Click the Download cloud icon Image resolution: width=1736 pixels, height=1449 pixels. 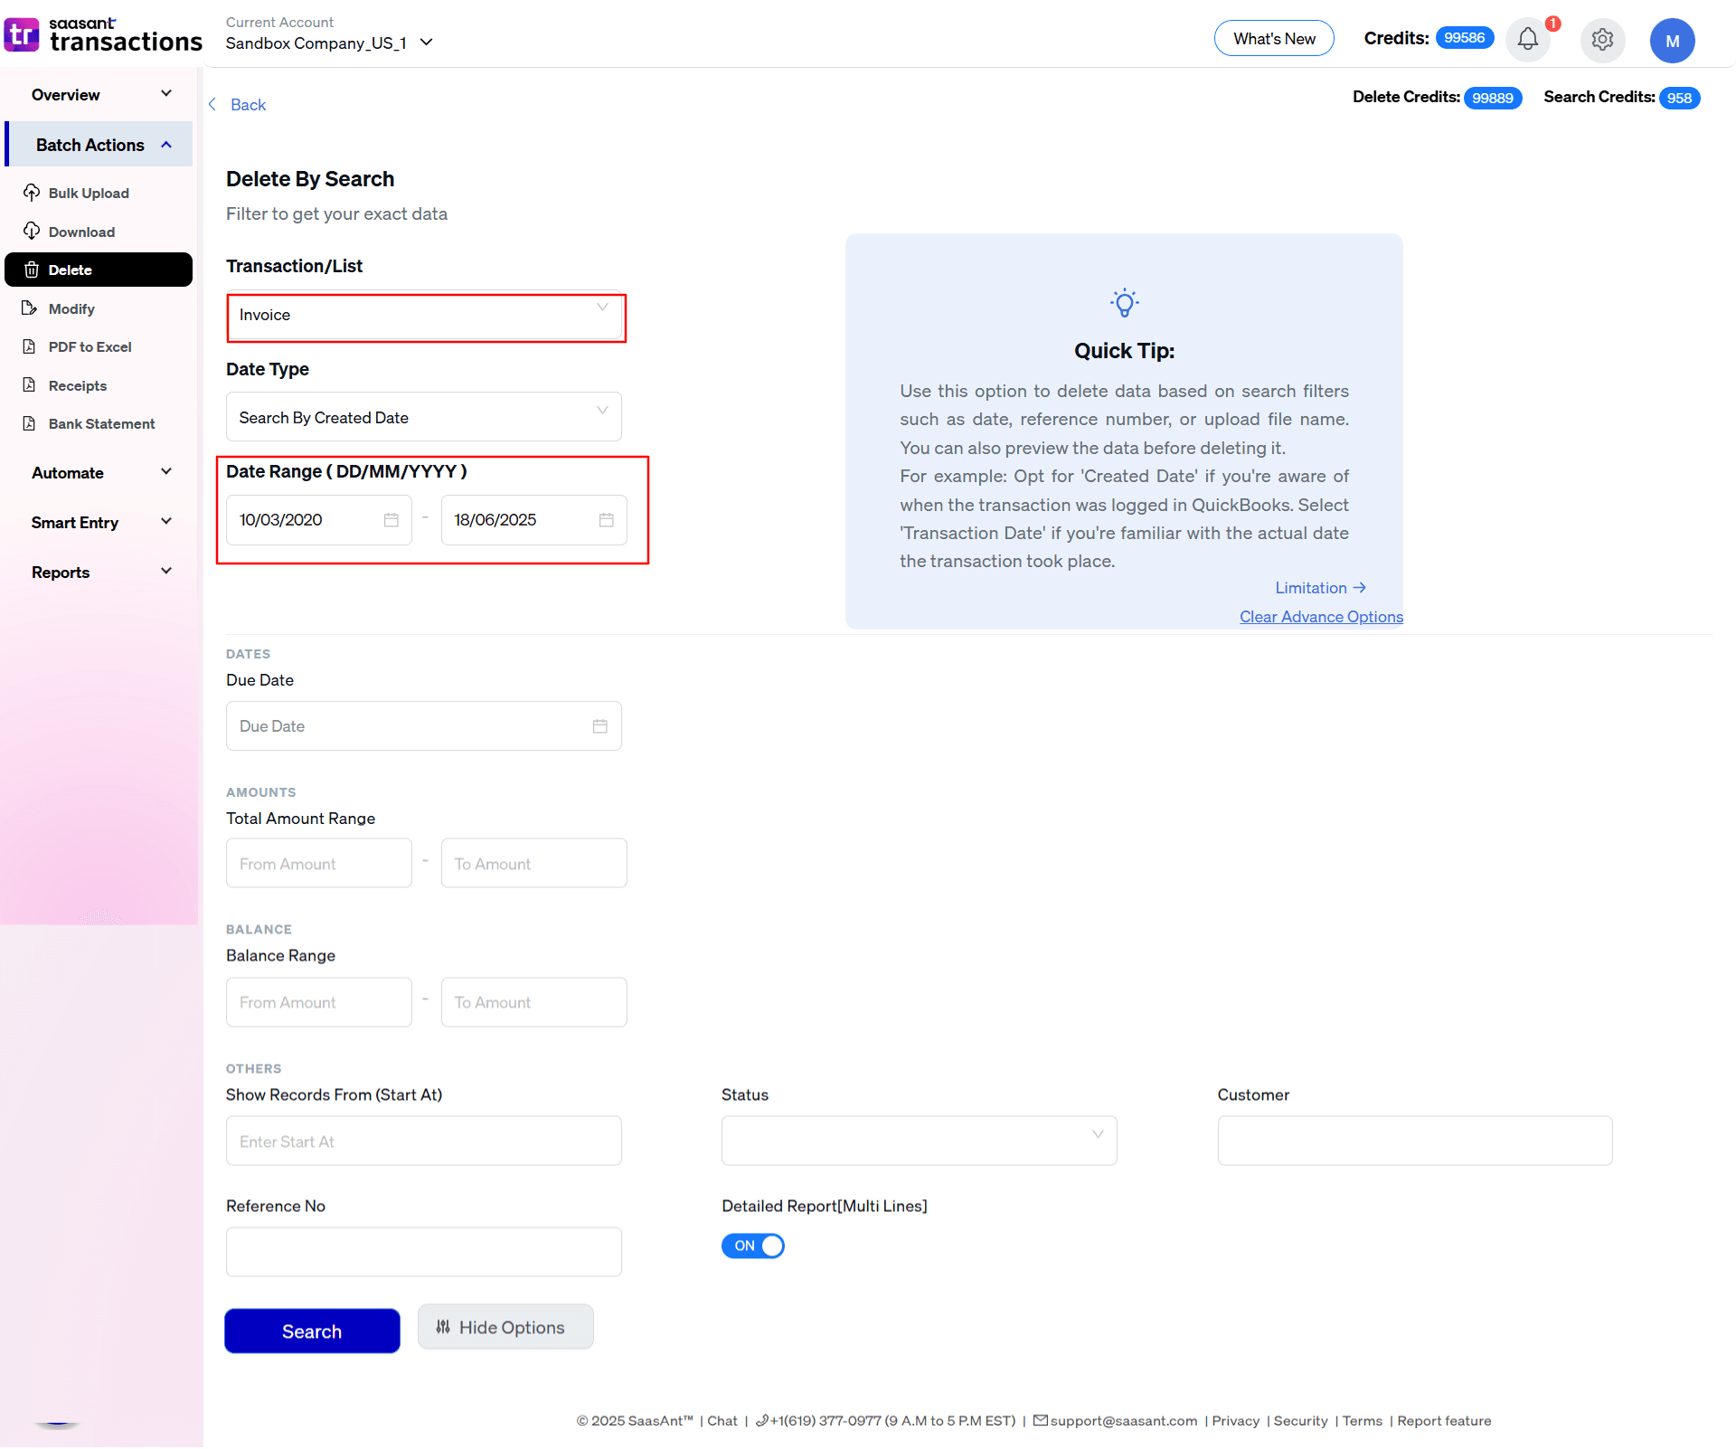32,232
